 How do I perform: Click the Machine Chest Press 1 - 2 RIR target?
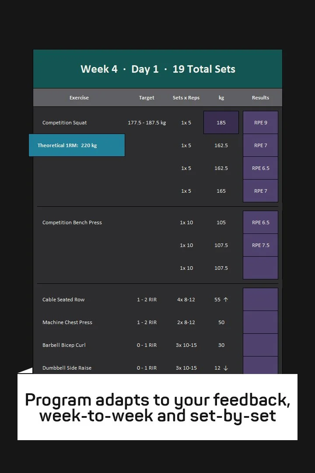coord(147,322)
